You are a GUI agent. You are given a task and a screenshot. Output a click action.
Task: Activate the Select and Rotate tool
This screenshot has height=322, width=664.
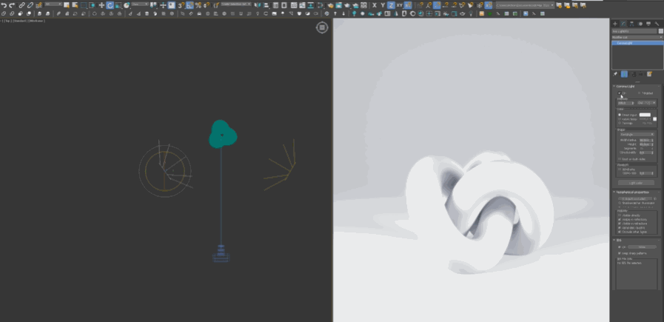[x=110, y=5]
